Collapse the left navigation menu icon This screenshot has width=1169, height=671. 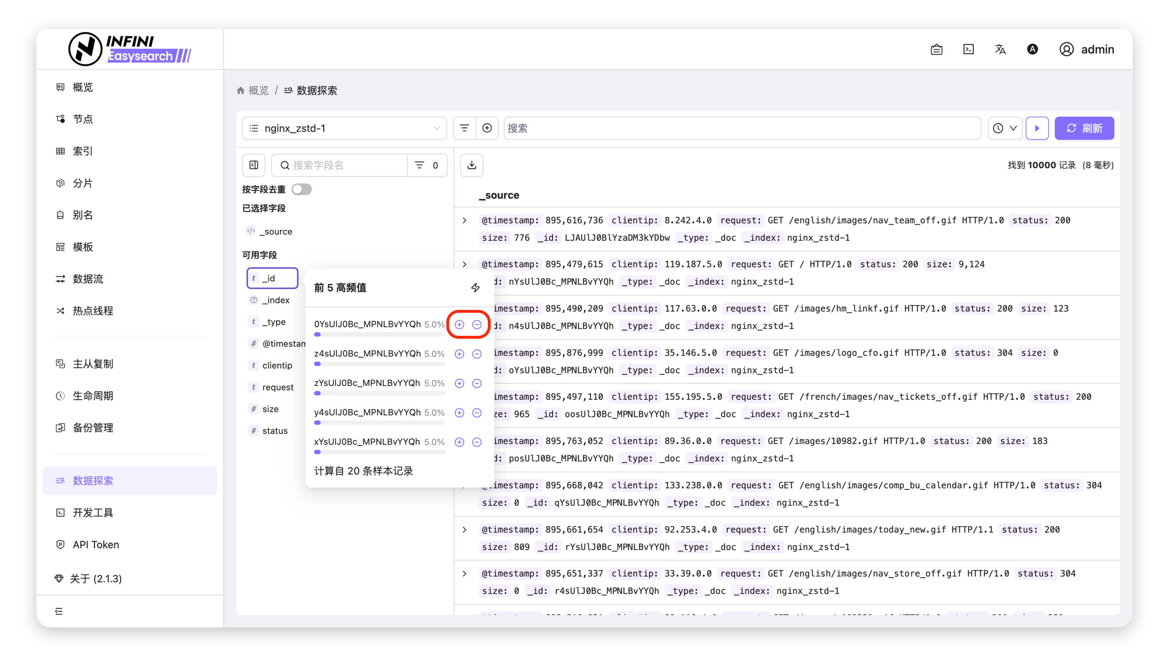coord(59,611)
